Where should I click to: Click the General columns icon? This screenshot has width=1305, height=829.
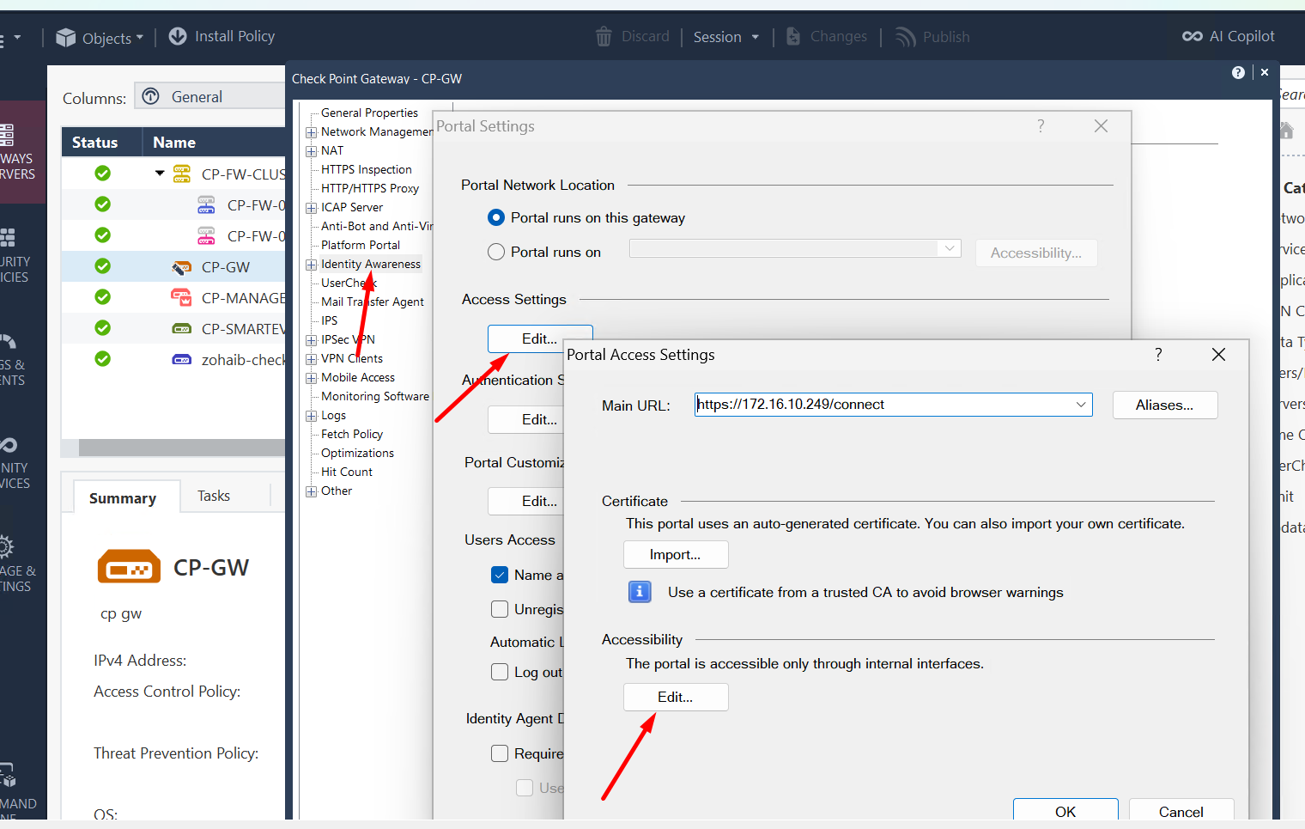point(151,96)
